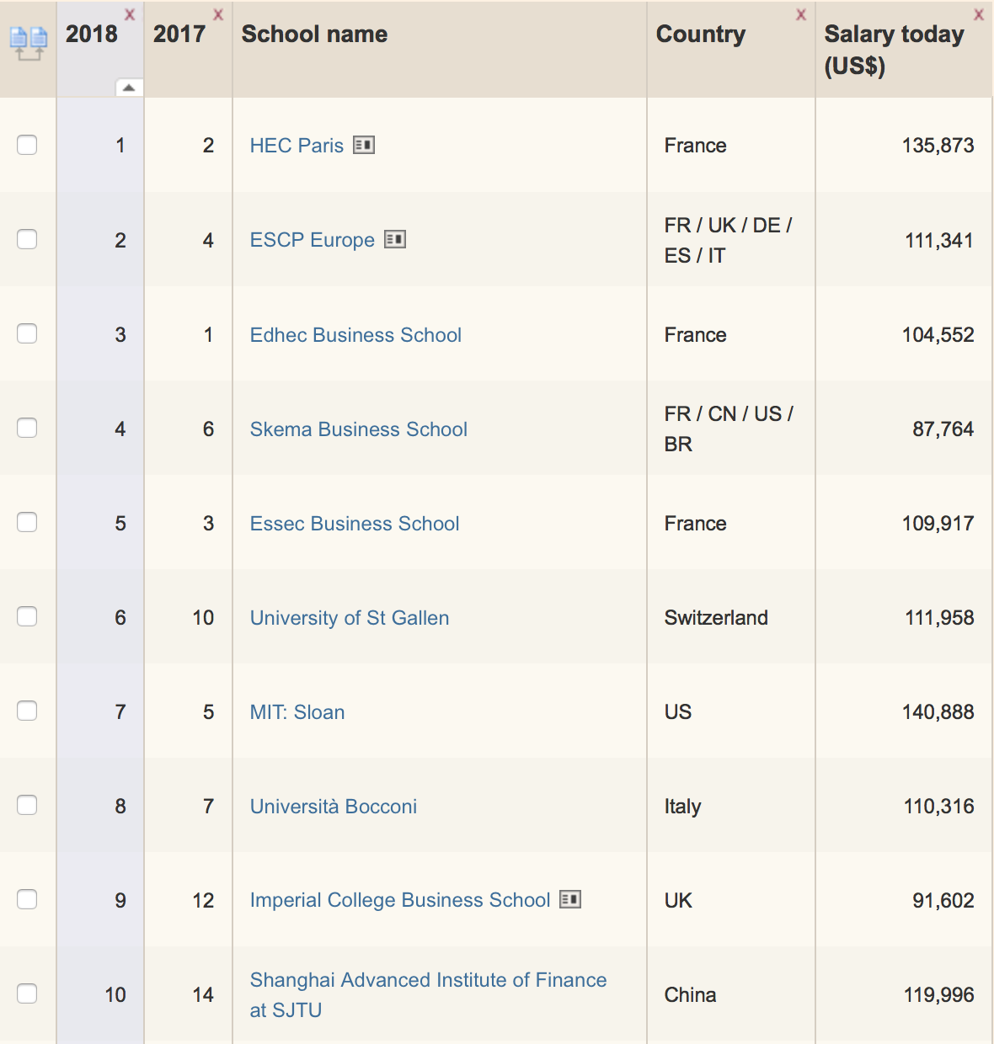
Task: Select the Skema Business School checkbox
Action: point(27,428)
